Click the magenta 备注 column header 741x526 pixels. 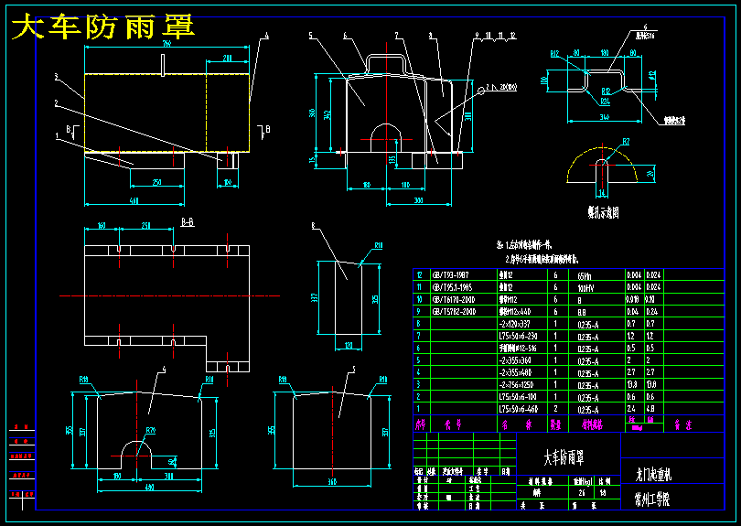[x=682, y=424]
